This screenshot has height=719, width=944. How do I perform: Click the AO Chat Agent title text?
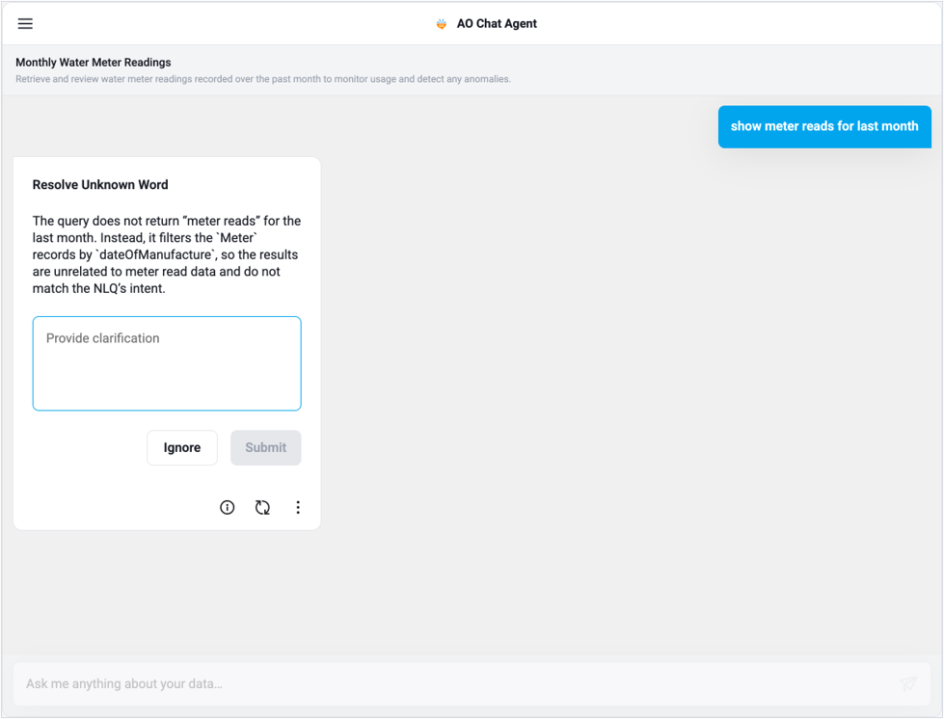point(497,23)
